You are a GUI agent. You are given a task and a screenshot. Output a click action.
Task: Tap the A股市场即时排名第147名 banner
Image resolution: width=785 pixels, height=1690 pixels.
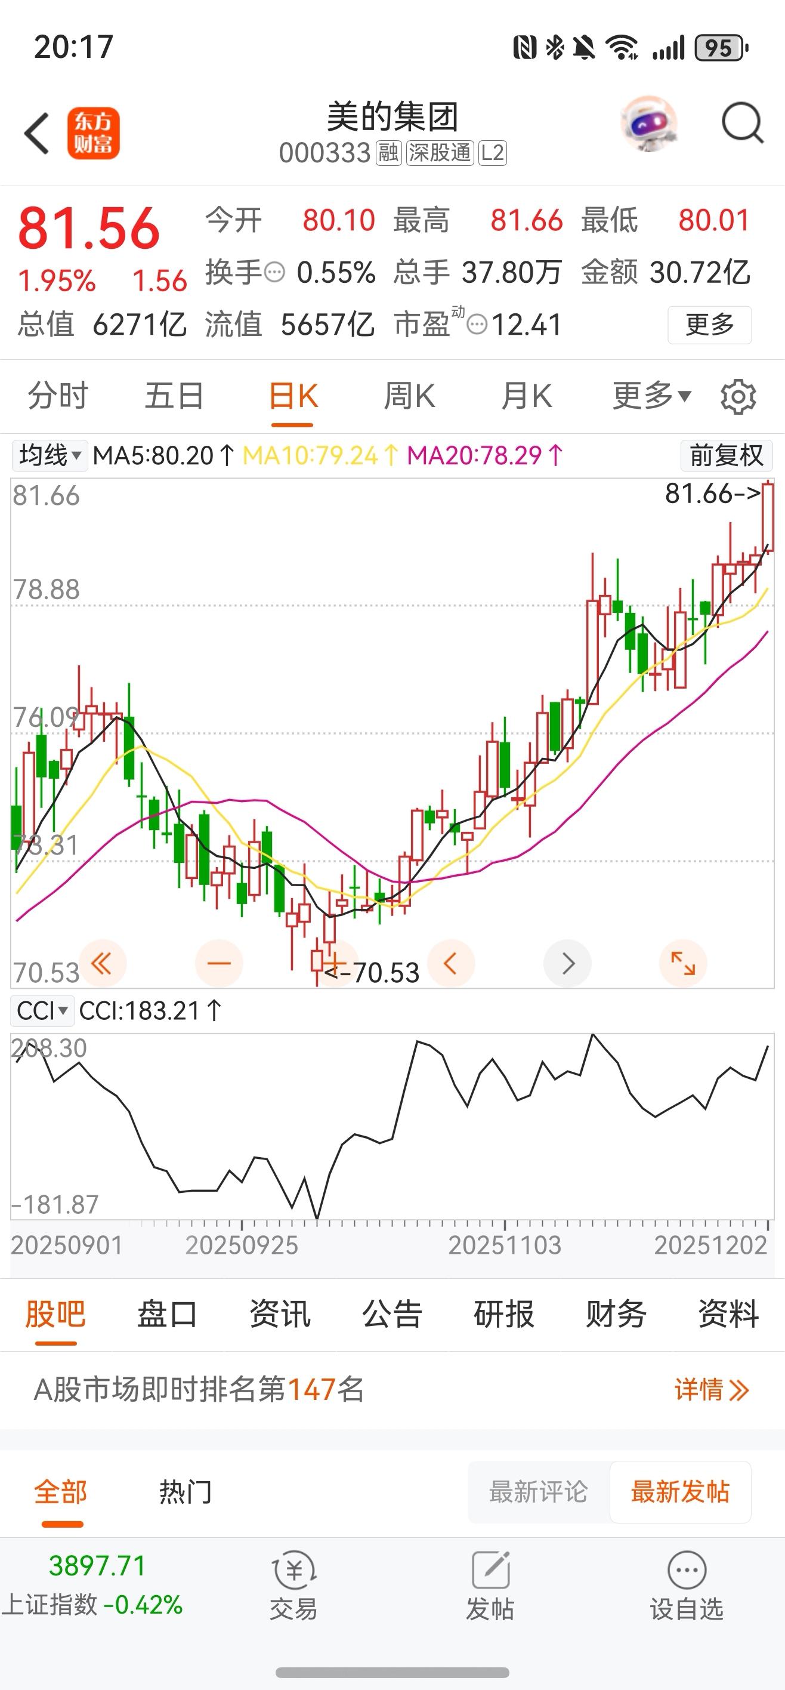click(x=392, y=1389)
